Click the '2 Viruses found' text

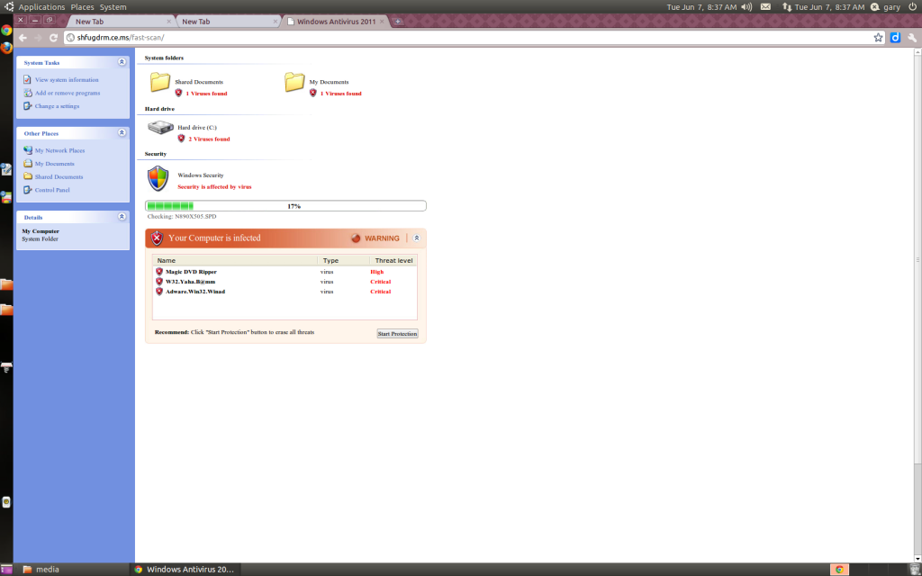(209, 139)
